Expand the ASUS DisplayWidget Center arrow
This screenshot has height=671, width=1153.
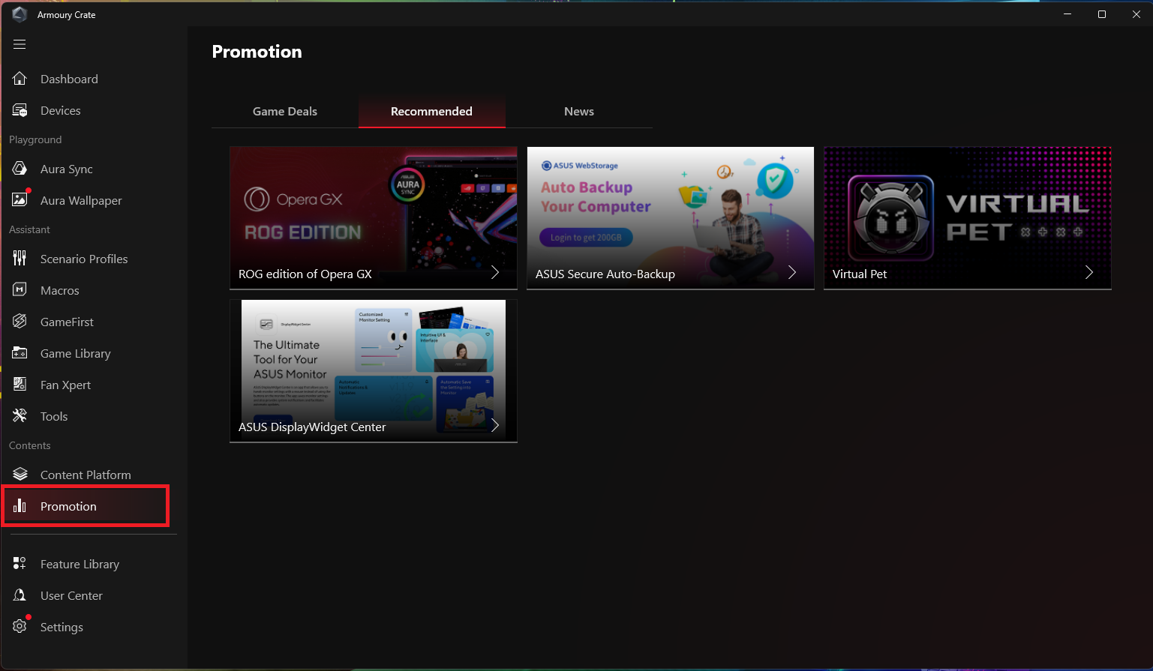(495, 426)
